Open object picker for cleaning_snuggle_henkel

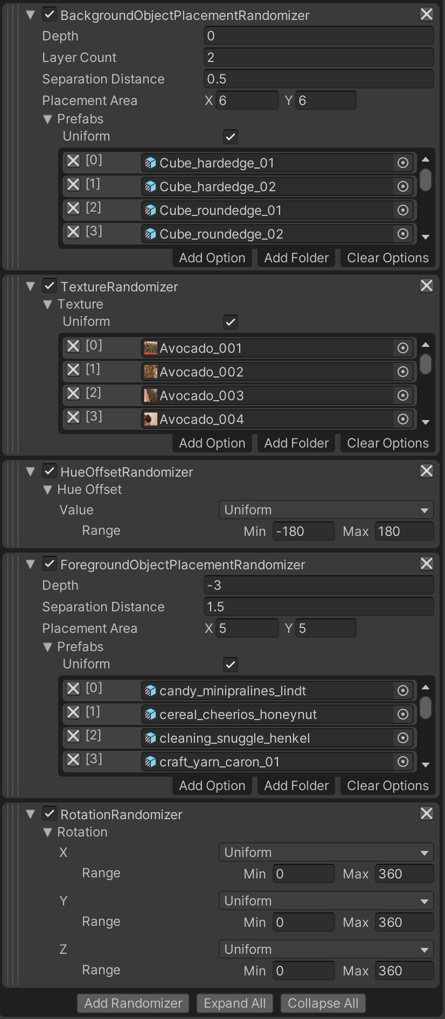[402, 738]
